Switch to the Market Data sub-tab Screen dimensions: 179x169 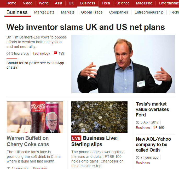pos(44,12)
